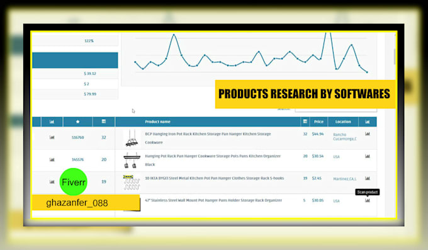Click the $39.12 value in left panel
Viewport: 428px width, 250px height.
point(90,74)
